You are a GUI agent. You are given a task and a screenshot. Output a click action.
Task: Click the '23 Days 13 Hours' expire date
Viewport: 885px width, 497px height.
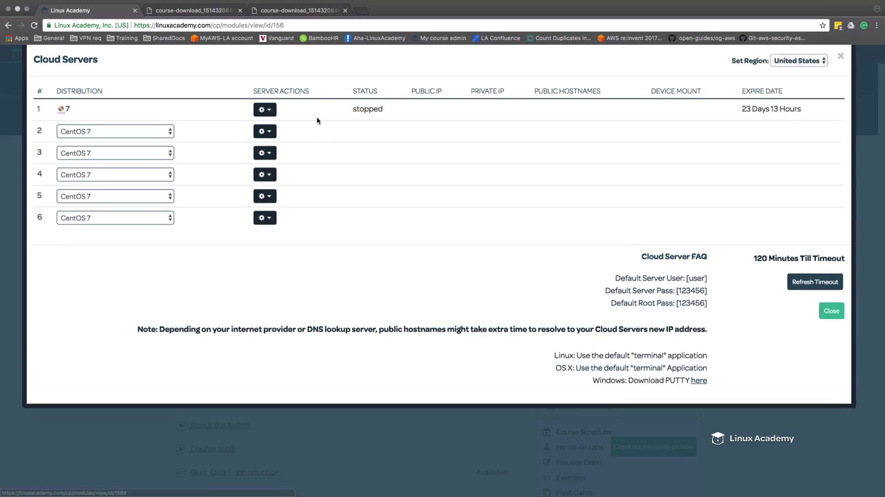771,109
